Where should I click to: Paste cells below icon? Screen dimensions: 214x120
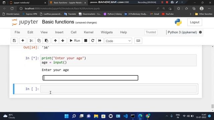46,41
